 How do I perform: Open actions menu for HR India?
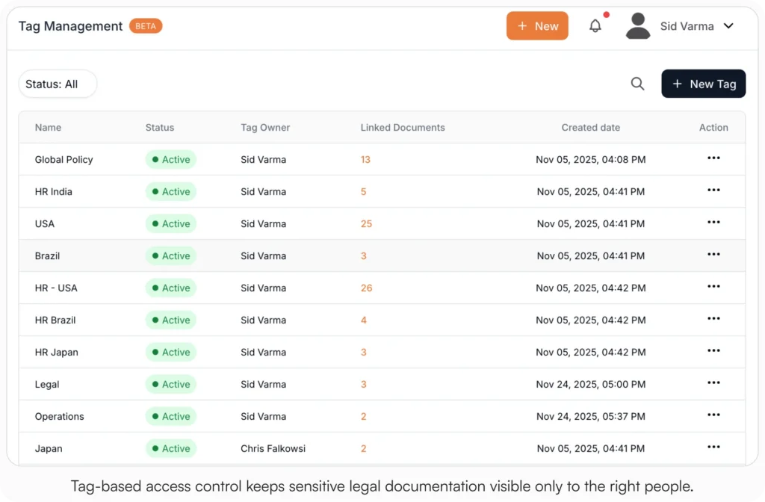(713, 190)
